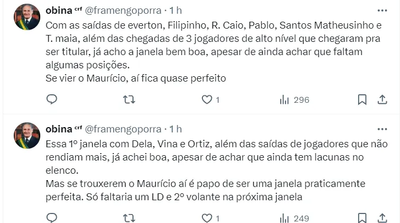Open obina display name on first tweet
Screen dimensions: 400x223
pos(59,10)
